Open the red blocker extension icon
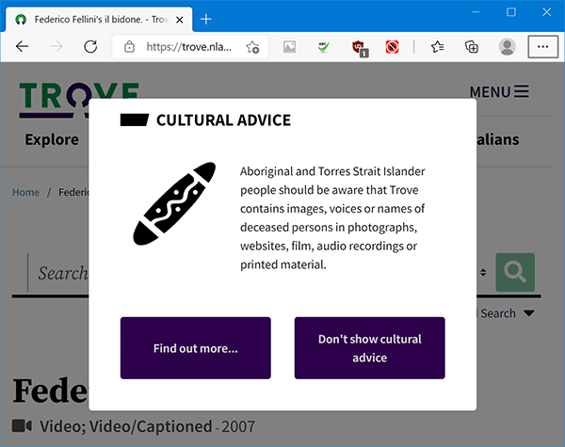Image resolution: width=565 pixels, height=447 pixels. pyautogui.click(x=392, y=47)
